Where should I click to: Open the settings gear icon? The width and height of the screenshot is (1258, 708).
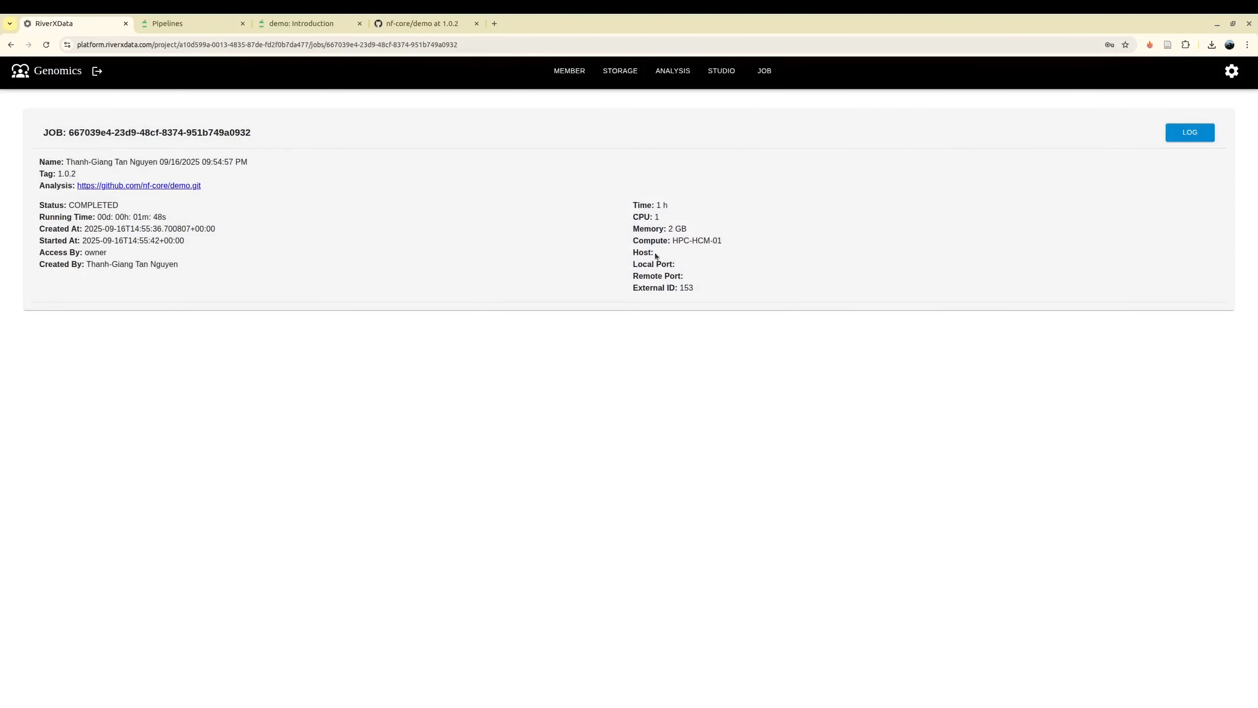click(1231, 71)
